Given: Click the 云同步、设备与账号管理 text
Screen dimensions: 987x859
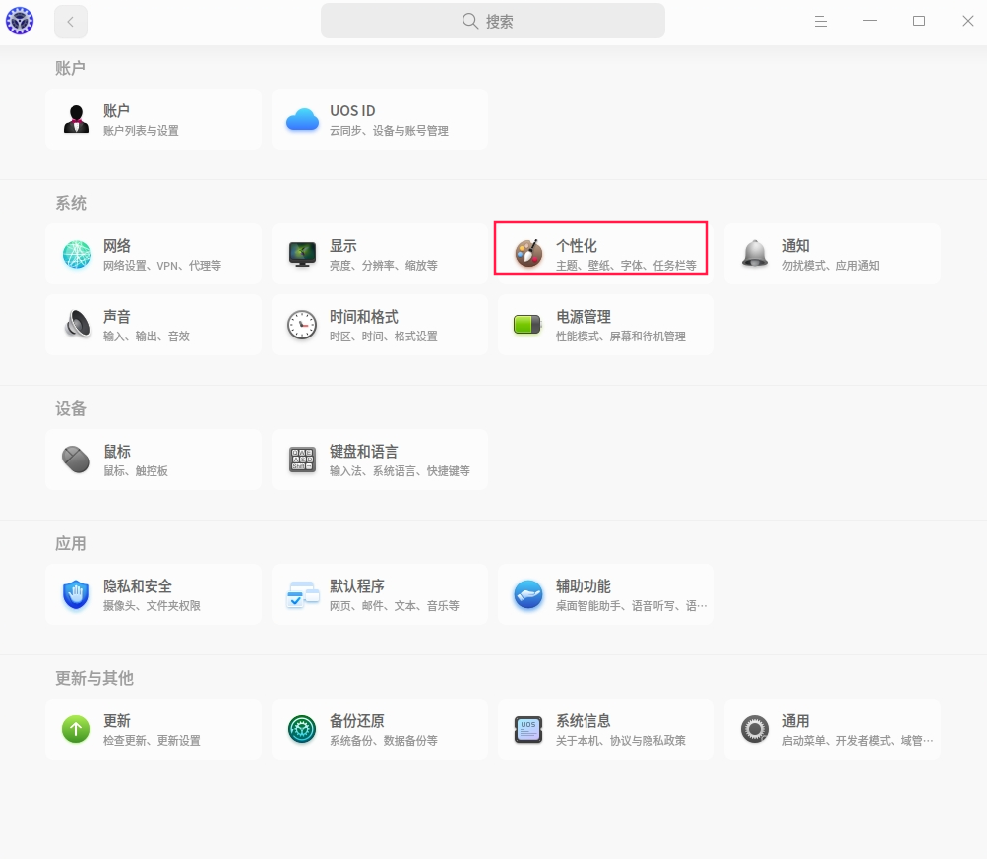Looking at the screenshot, I should 389,131.
